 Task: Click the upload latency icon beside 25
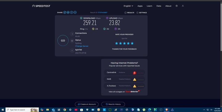pos(116,29)
